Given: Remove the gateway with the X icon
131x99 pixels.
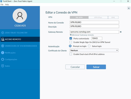Looking at the screenshot, I should (121, 32).
